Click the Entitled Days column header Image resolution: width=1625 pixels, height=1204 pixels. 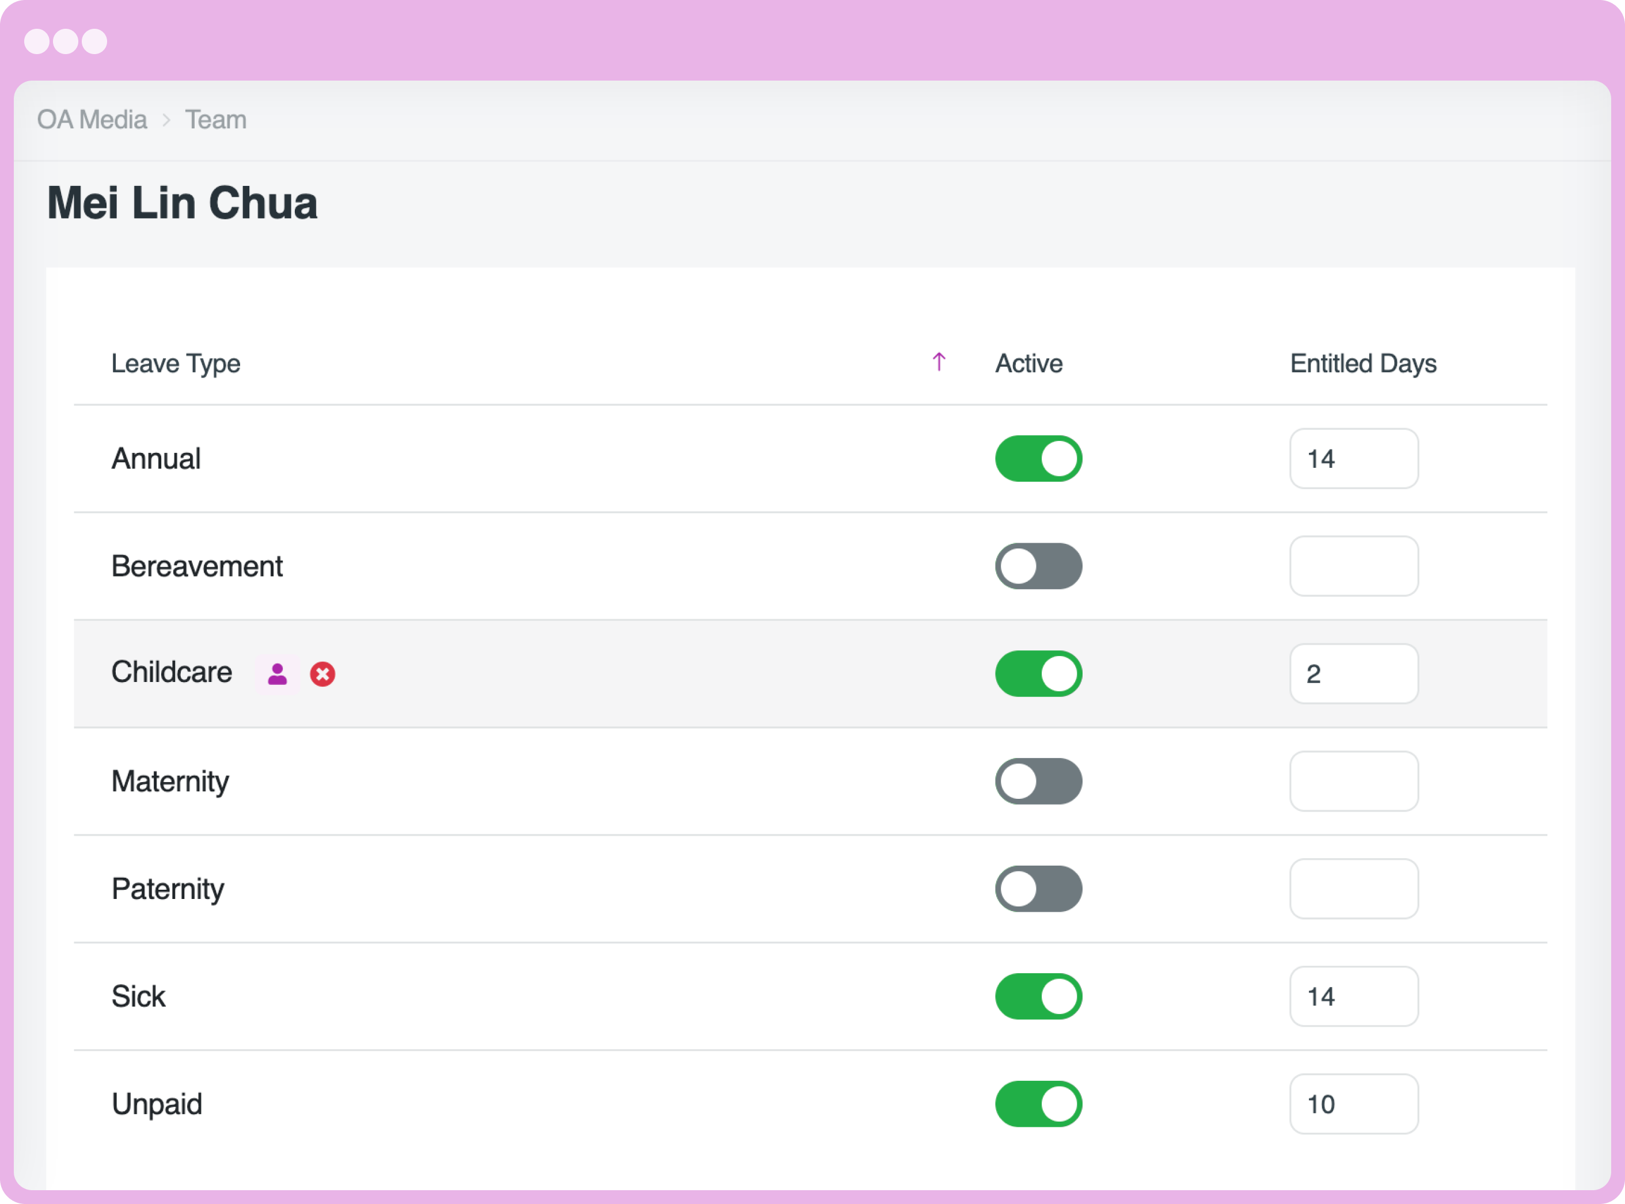tap(1362, 363)
